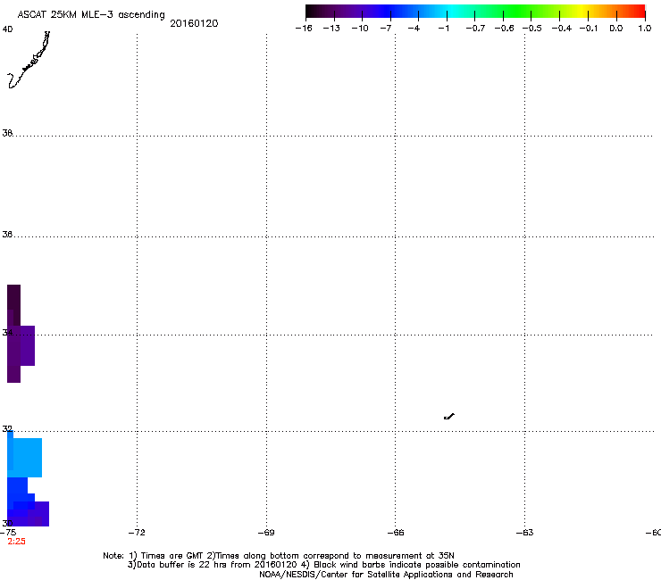This screenshot has height=580, width=661.
Task: Click the "-0.6" color scale label
Action: coord(504,29)
